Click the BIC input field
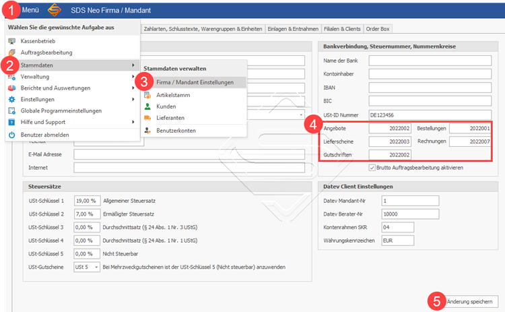Viewport: 505px width, 312px height. pyautogui.click(x=430, y=101)
